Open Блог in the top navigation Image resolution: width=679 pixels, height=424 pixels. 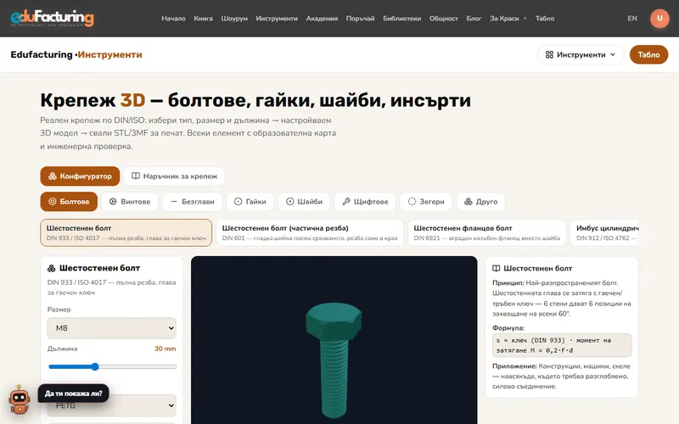pos(474,19)
